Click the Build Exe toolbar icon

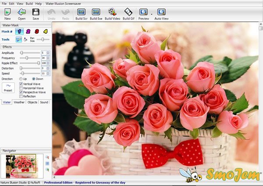coord(96,12)
